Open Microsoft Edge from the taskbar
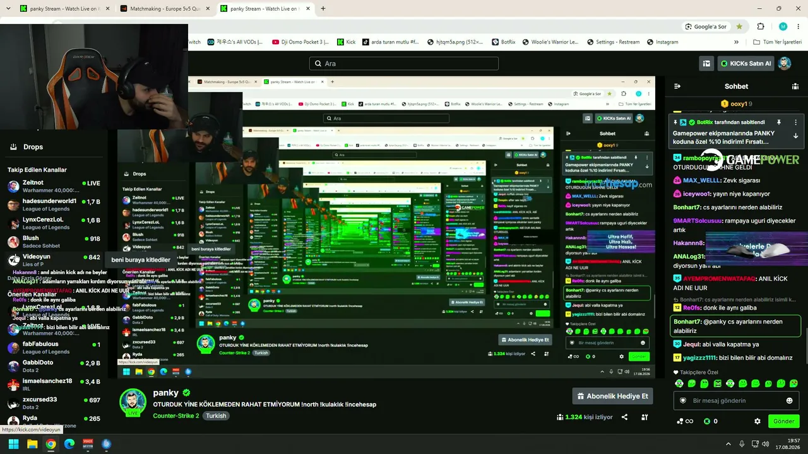The image size is (808, 454). coord(69,444)
